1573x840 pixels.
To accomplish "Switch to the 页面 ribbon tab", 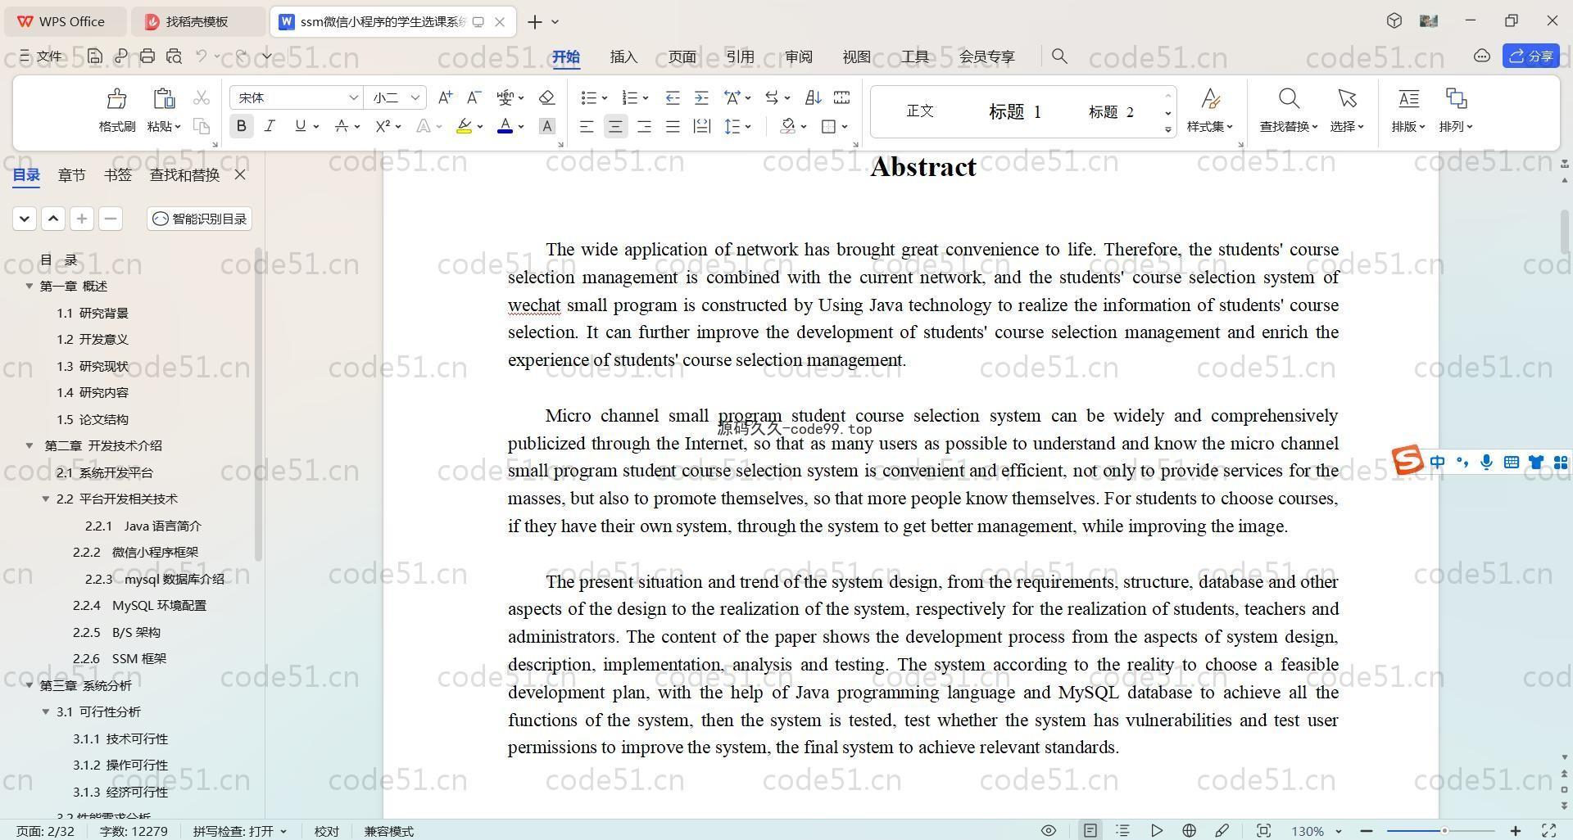I will (682, 56).
